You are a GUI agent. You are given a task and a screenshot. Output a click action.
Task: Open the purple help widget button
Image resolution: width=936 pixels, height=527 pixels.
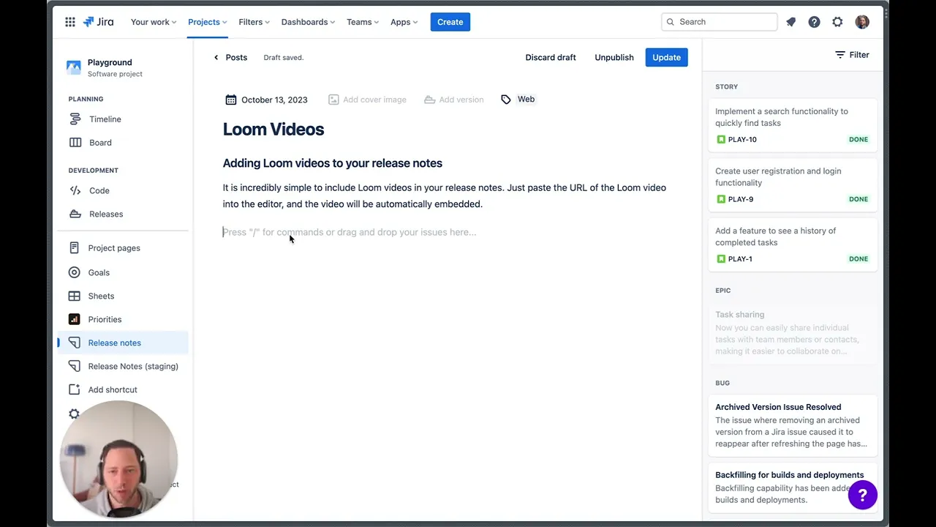tap(862, 495)
